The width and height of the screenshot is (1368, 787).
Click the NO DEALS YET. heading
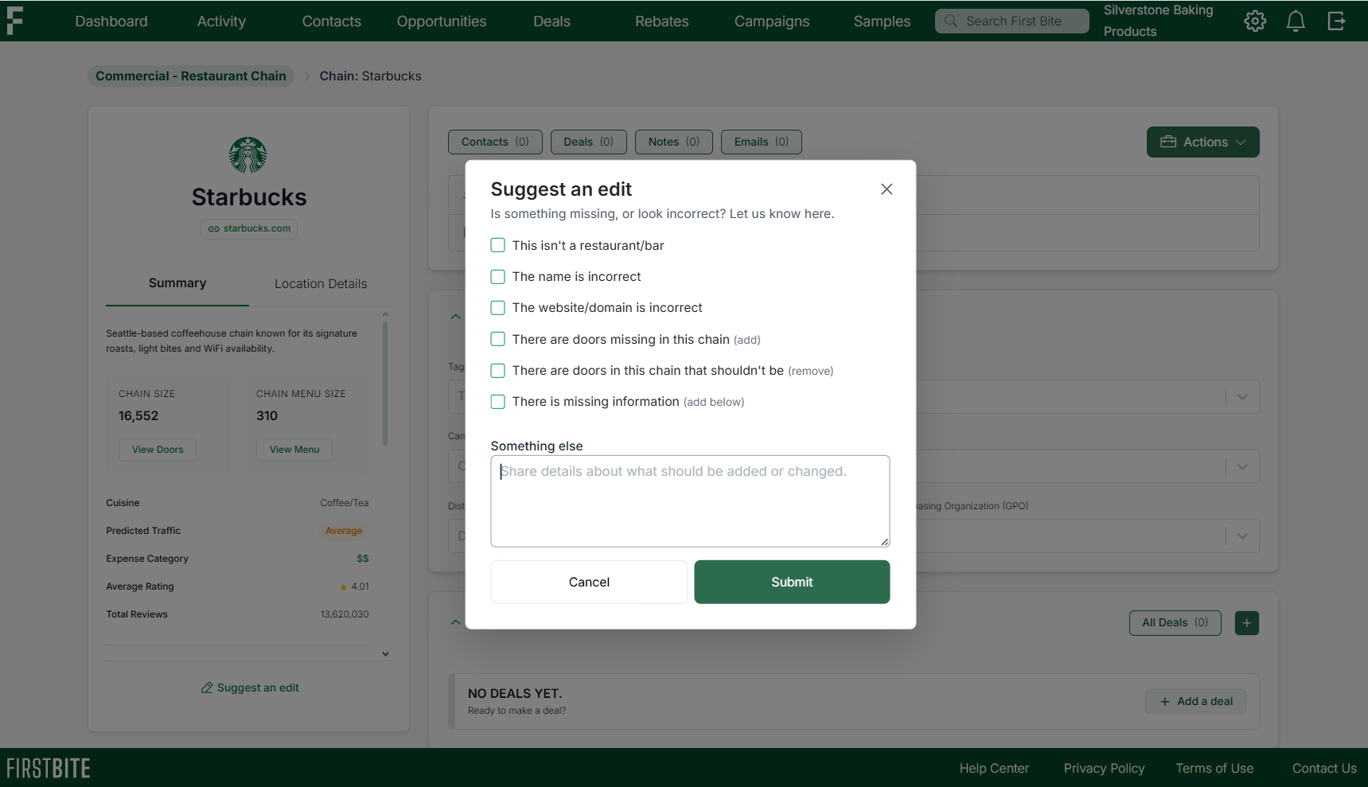pos(515,694)
